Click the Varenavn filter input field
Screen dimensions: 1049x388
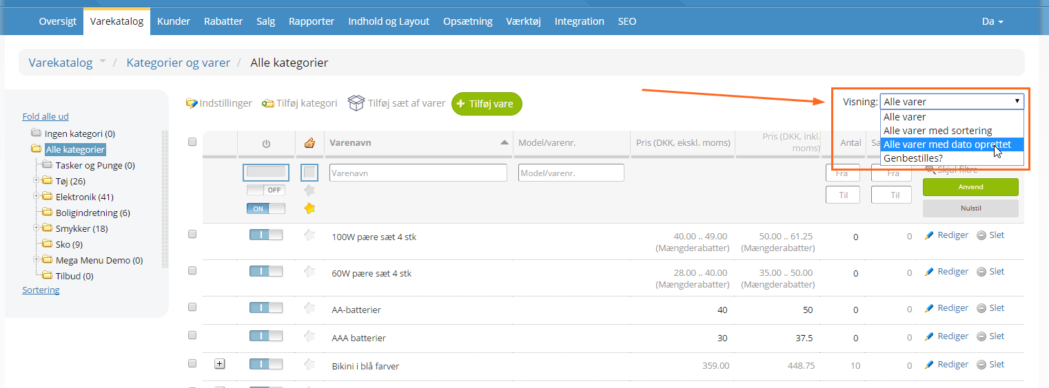coord(418,173)
